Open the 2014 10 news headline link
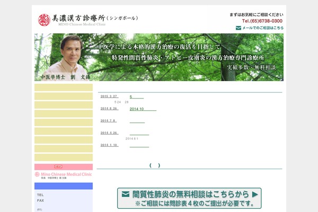 click(x=143, y=109)
